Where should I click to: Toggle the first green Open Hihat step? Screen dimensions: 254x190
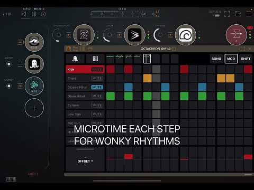111,96
